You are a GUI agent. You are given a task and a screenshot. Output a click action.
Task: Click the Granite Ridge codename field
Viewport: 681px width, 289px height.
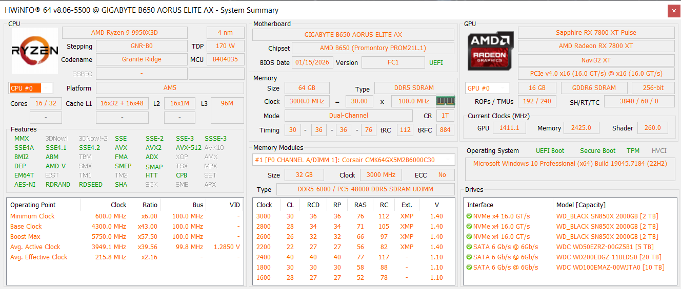click(x=142, y=59)
